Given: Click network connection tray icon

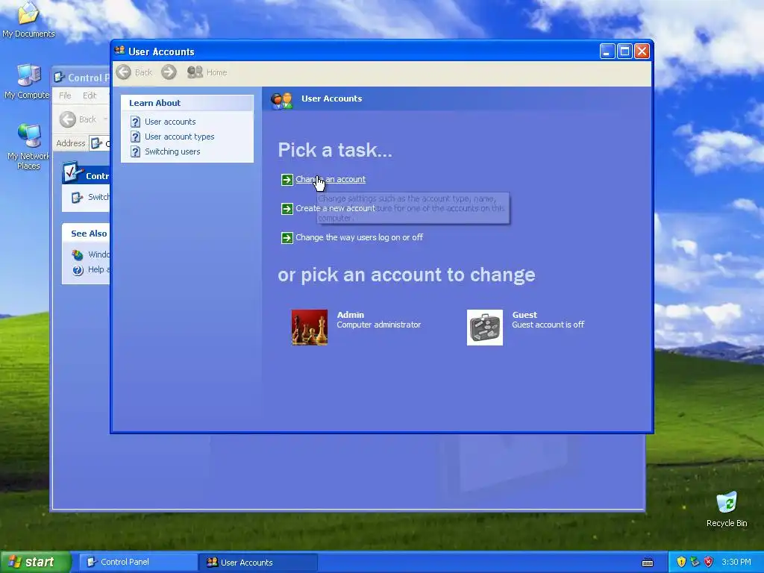Looking at the screenshot, I should click(695, 563).
